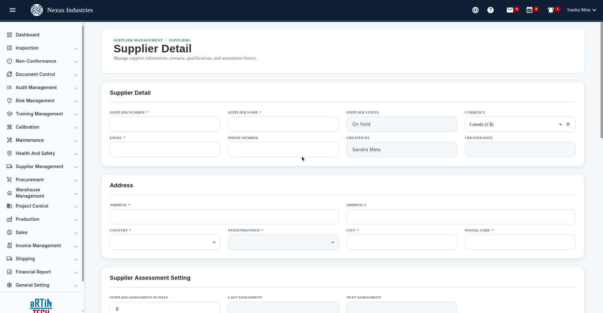Click the Non-Conformance sidebar icon
603x313 pixels.
(x=9, y=61)
